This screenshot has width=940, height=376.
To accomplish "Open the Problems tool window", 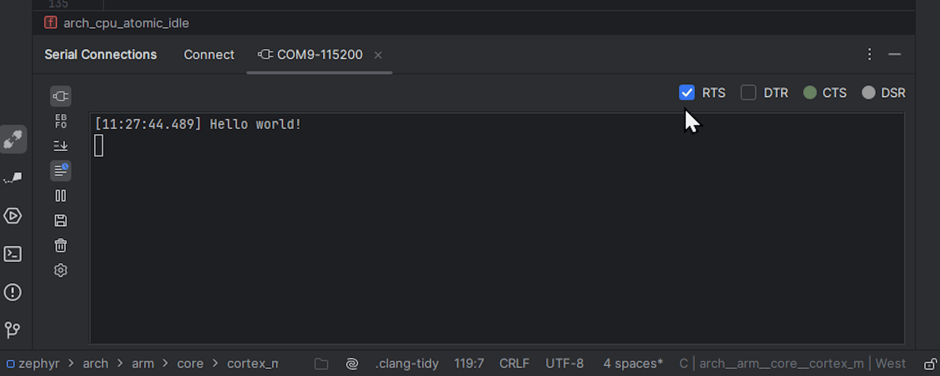I will (13, 292).
